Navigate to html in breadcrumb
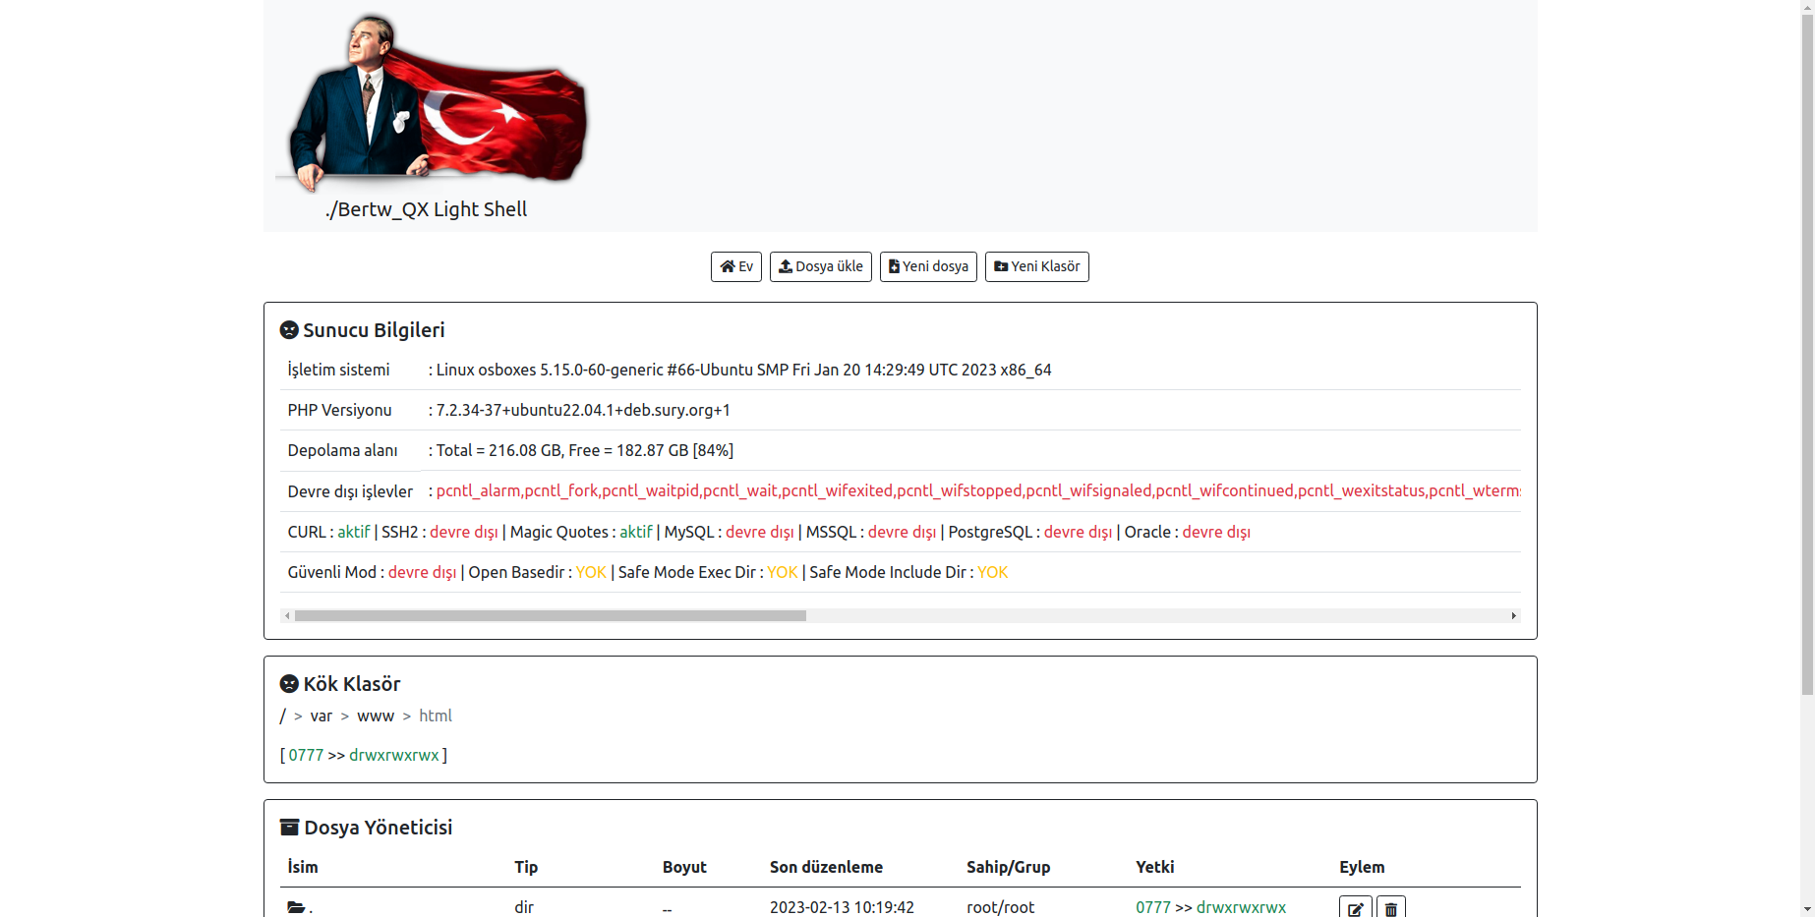Viewport: 1815px width, 917px height. (436, 716)
